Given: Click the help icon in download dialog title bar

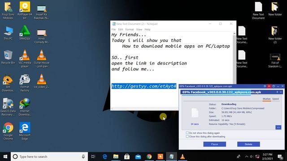Looking at the screenshot, I should tap(274, 86).
